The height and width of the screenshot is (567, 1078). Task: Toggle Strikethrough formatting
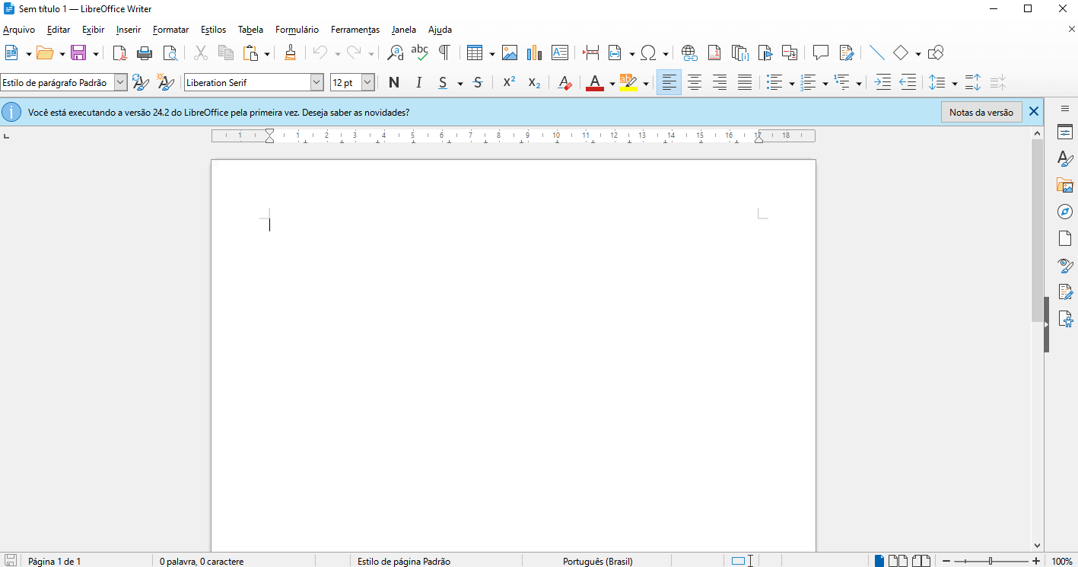[x=478, y=82]
